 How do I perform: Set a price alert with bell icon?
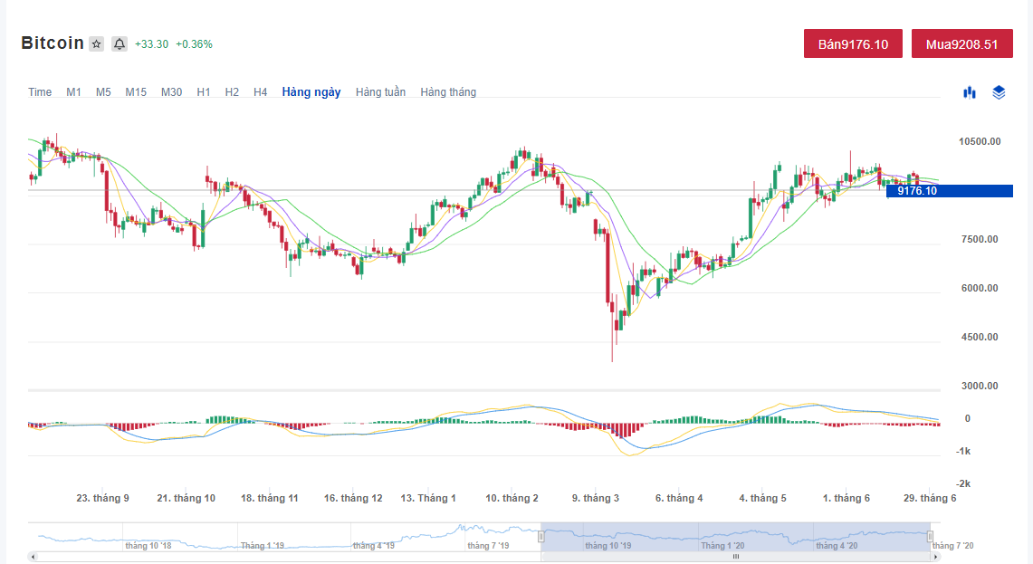(x=120, y=44)
